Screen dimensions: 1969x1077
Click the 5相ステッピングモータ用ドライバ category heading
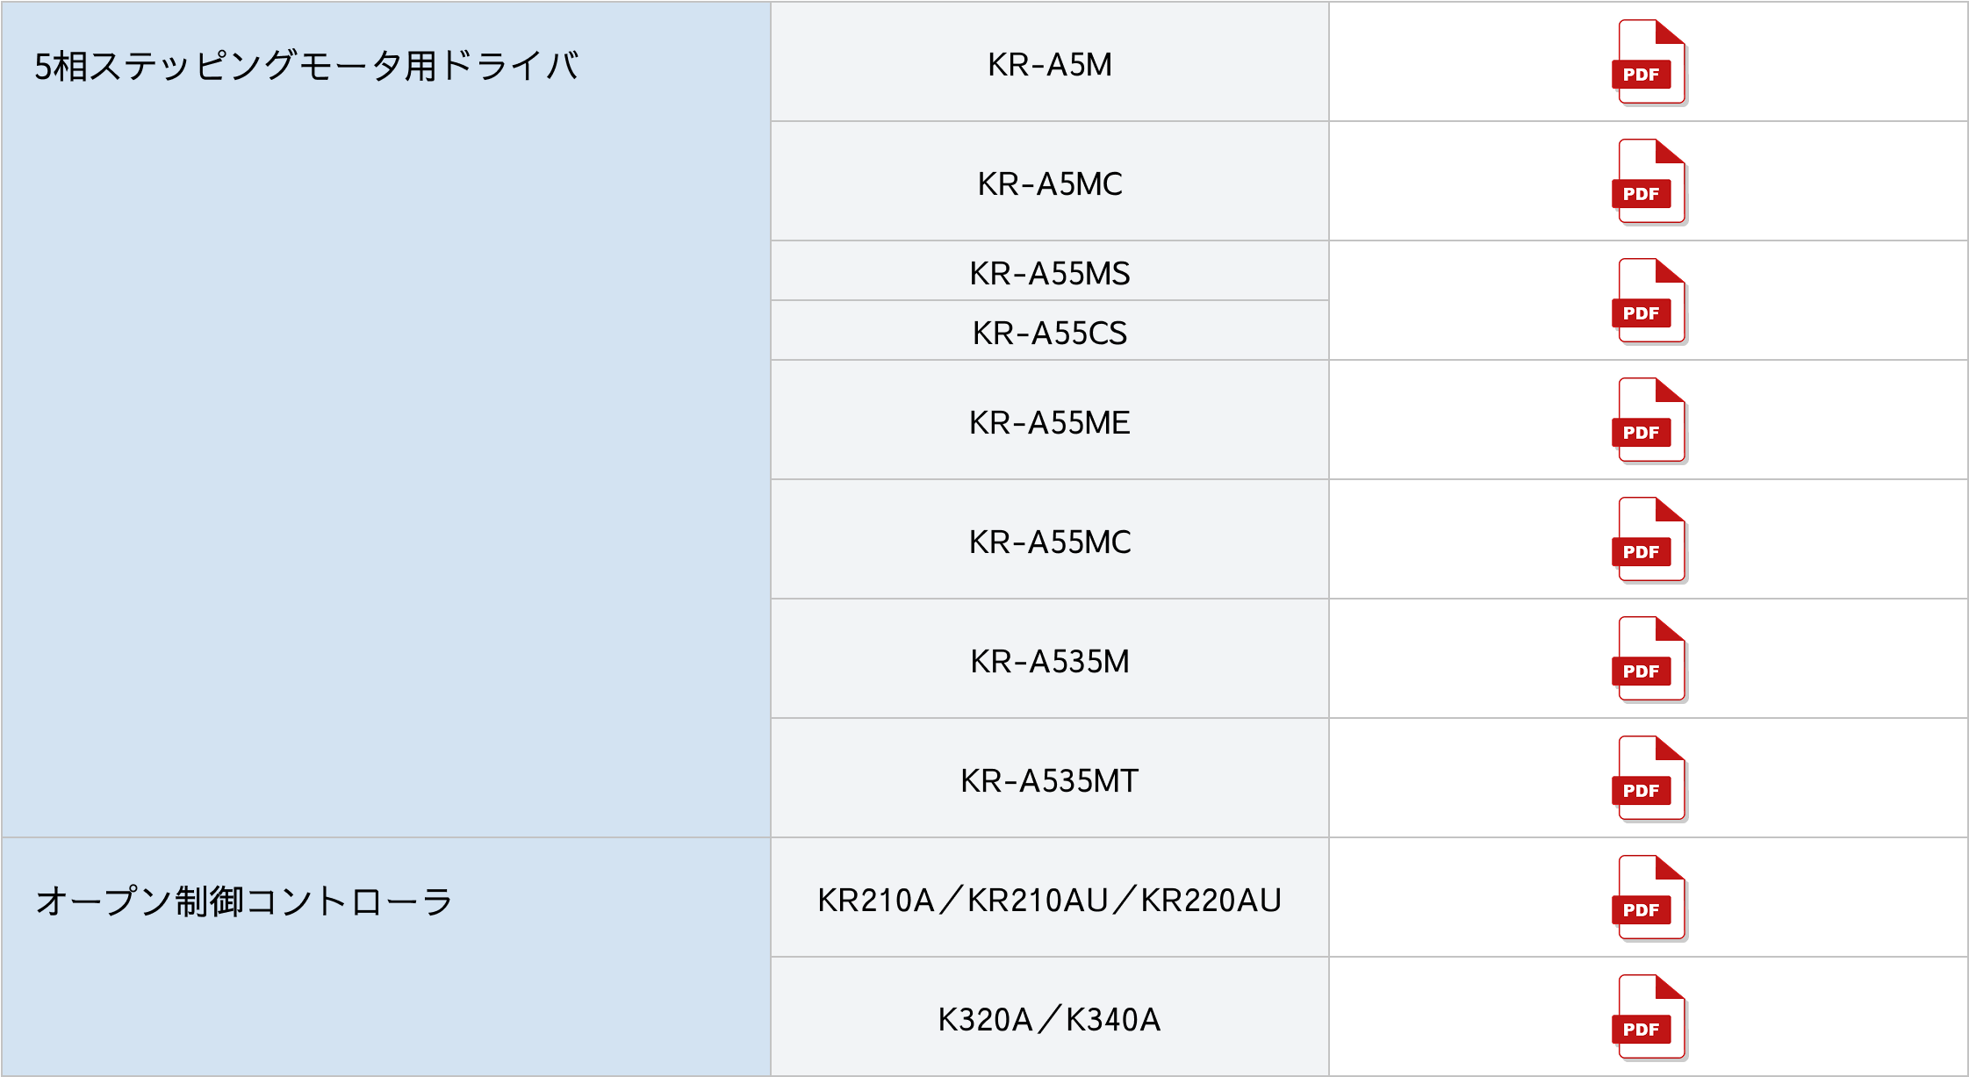[x=306, y=67]
